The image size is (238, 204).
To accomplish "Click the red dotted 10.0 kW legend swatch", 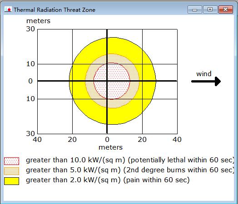I will tap(11, 161).
